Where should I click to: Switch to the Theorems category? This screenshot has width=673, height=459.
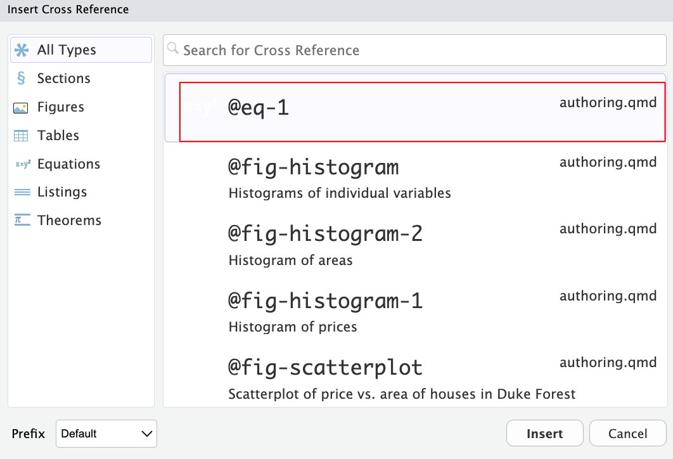coord(69,221)
